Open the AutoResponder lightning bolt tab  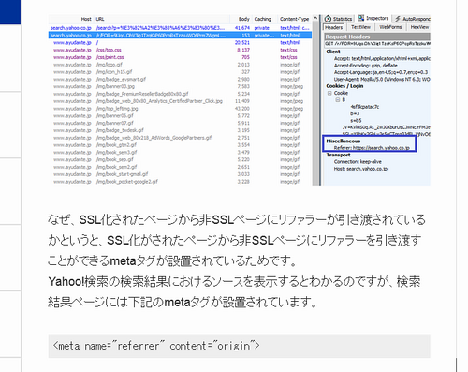[x=413, y=19]
